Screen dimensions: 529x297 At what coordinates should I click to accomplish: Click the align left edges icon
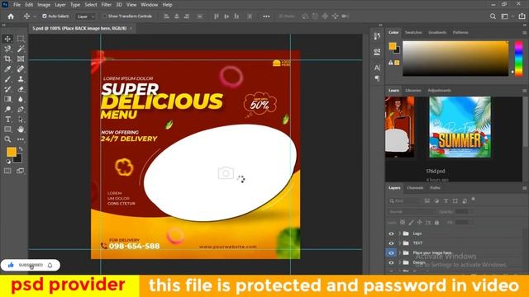[x=166, y=16]
